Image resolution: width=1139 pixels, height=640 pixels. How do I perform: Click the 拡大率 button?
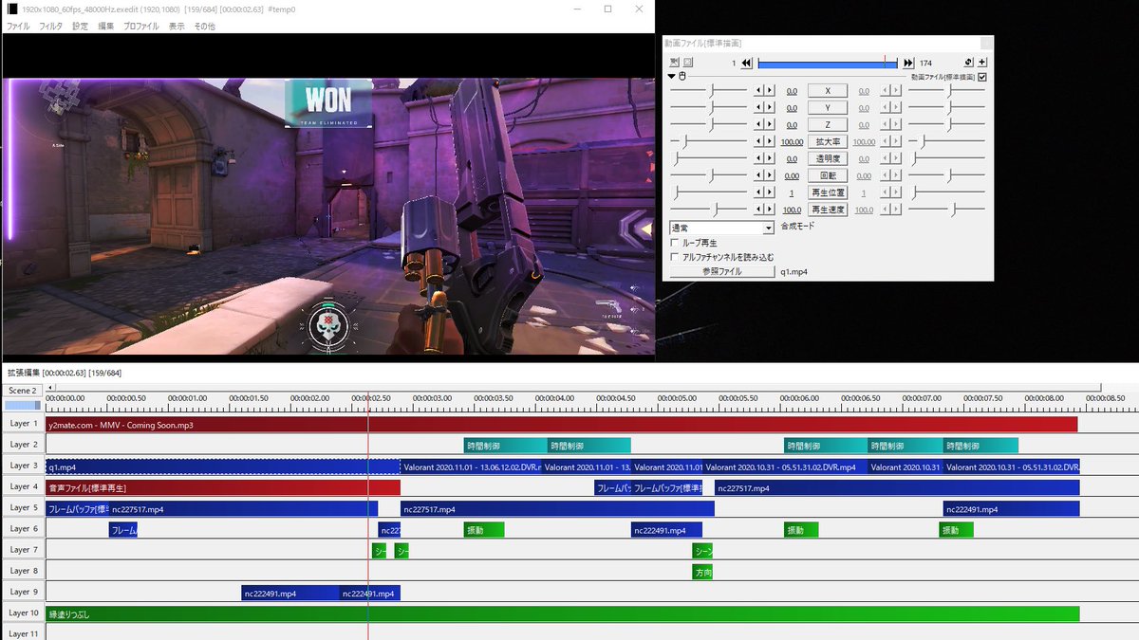(x=828, y=142)
